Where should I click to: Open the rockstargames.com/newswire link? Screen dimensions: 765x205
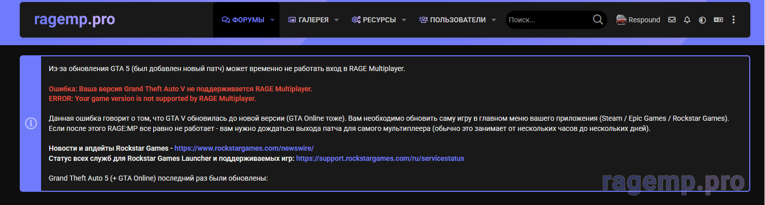pos(245,148)
